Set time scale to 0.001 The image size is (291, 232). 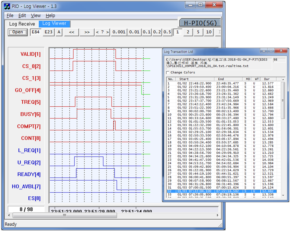[x=119, y=32]
